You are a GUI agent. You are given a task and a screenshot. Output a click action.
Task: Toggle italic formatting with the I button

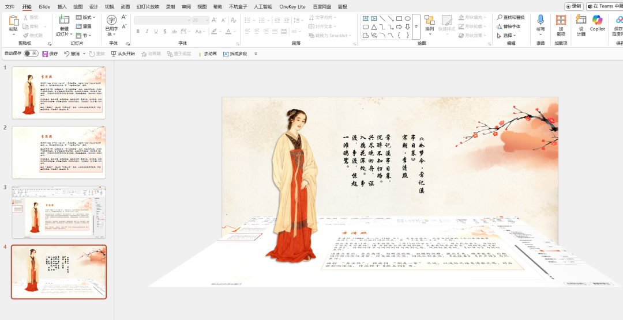pos(147,32)
